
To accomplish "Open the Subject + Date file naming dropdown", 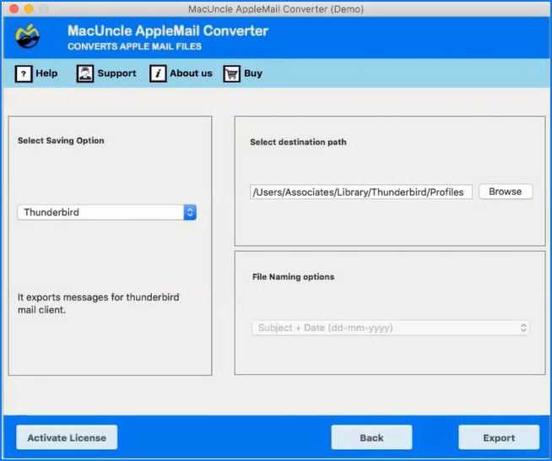I will [391, 328].
